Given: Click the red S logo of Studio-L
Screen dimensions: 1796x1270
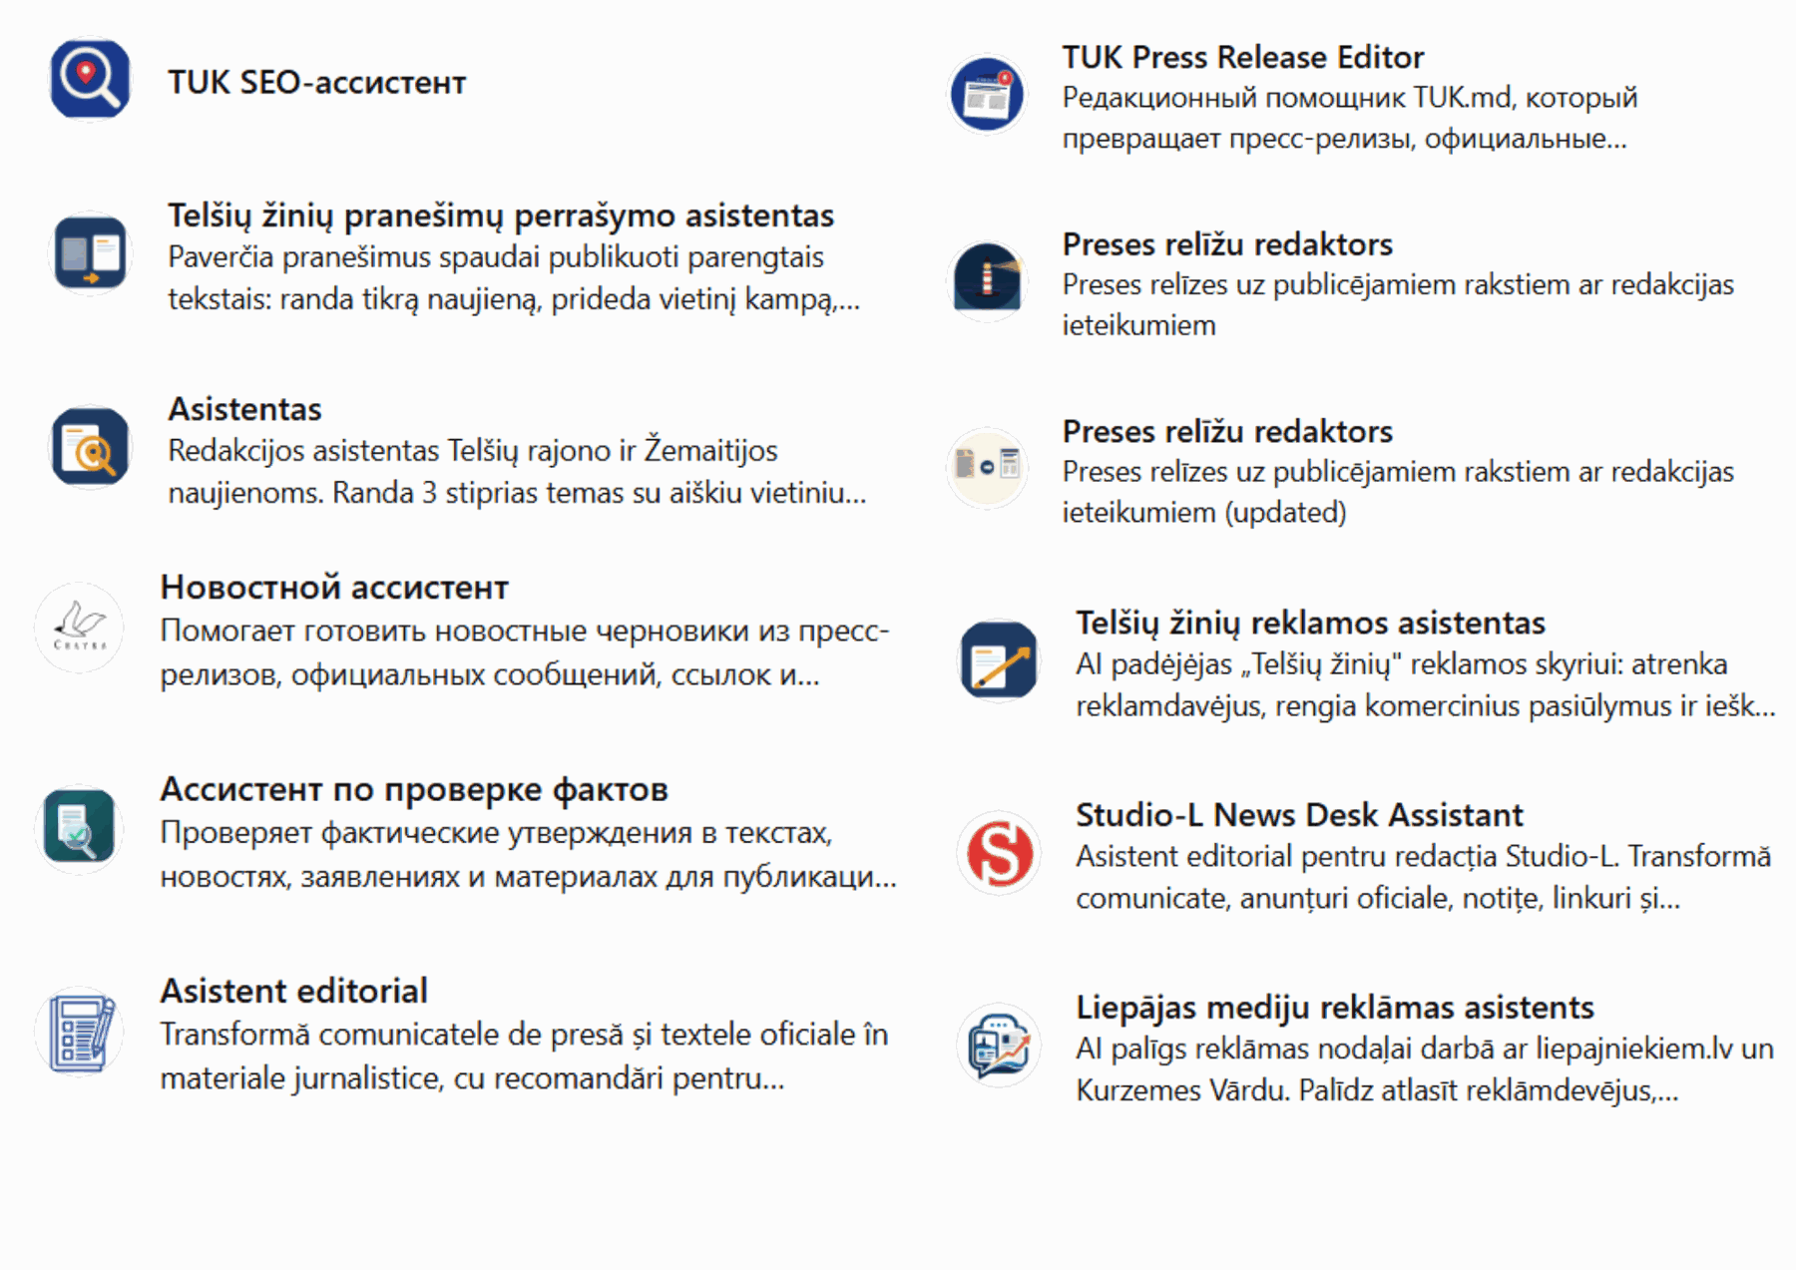Looking at the screenshot, I should 999,852.
